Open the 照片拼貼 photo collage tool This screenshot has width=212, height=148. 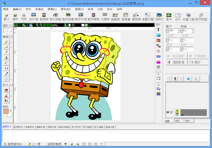(x=55, y=17)
